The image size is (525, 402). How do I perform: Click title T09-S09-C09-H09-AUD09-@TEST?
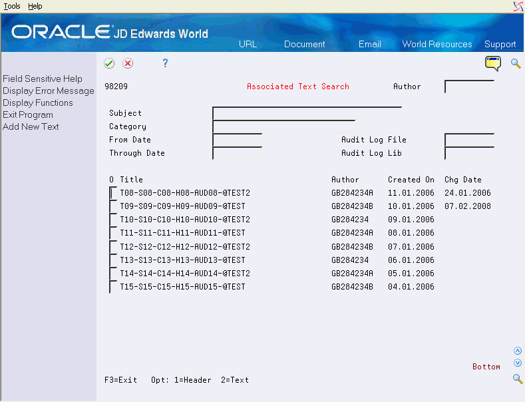pos(182,206)
